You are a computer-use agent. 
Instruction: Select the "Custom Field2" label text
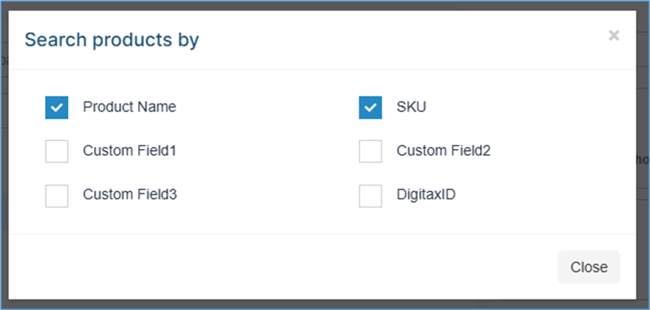tap(444, 150)
